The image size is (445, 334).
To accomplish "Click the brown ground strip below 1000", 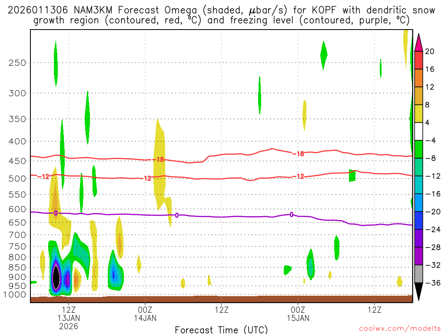I will pyautogui.click(x=221, y=299).
